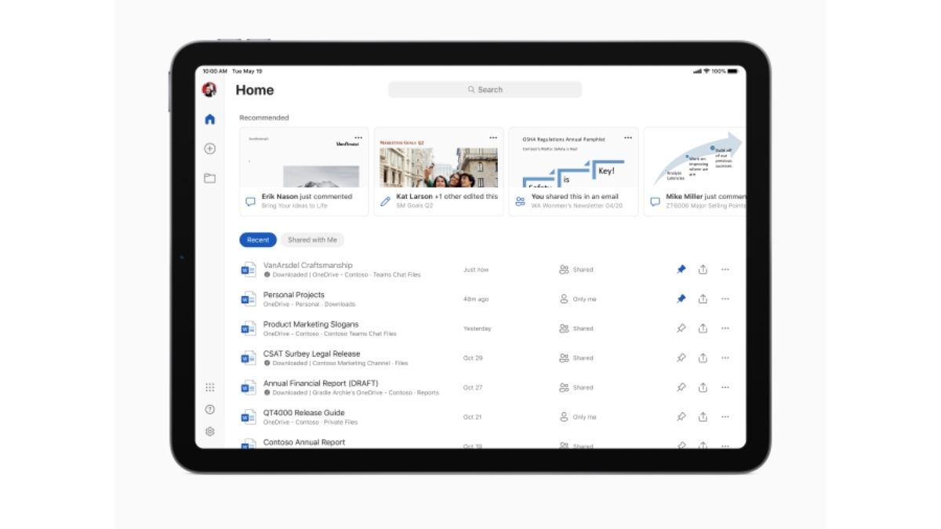Open more options for CSAT Surbey Legal Release

coord(725,358)
